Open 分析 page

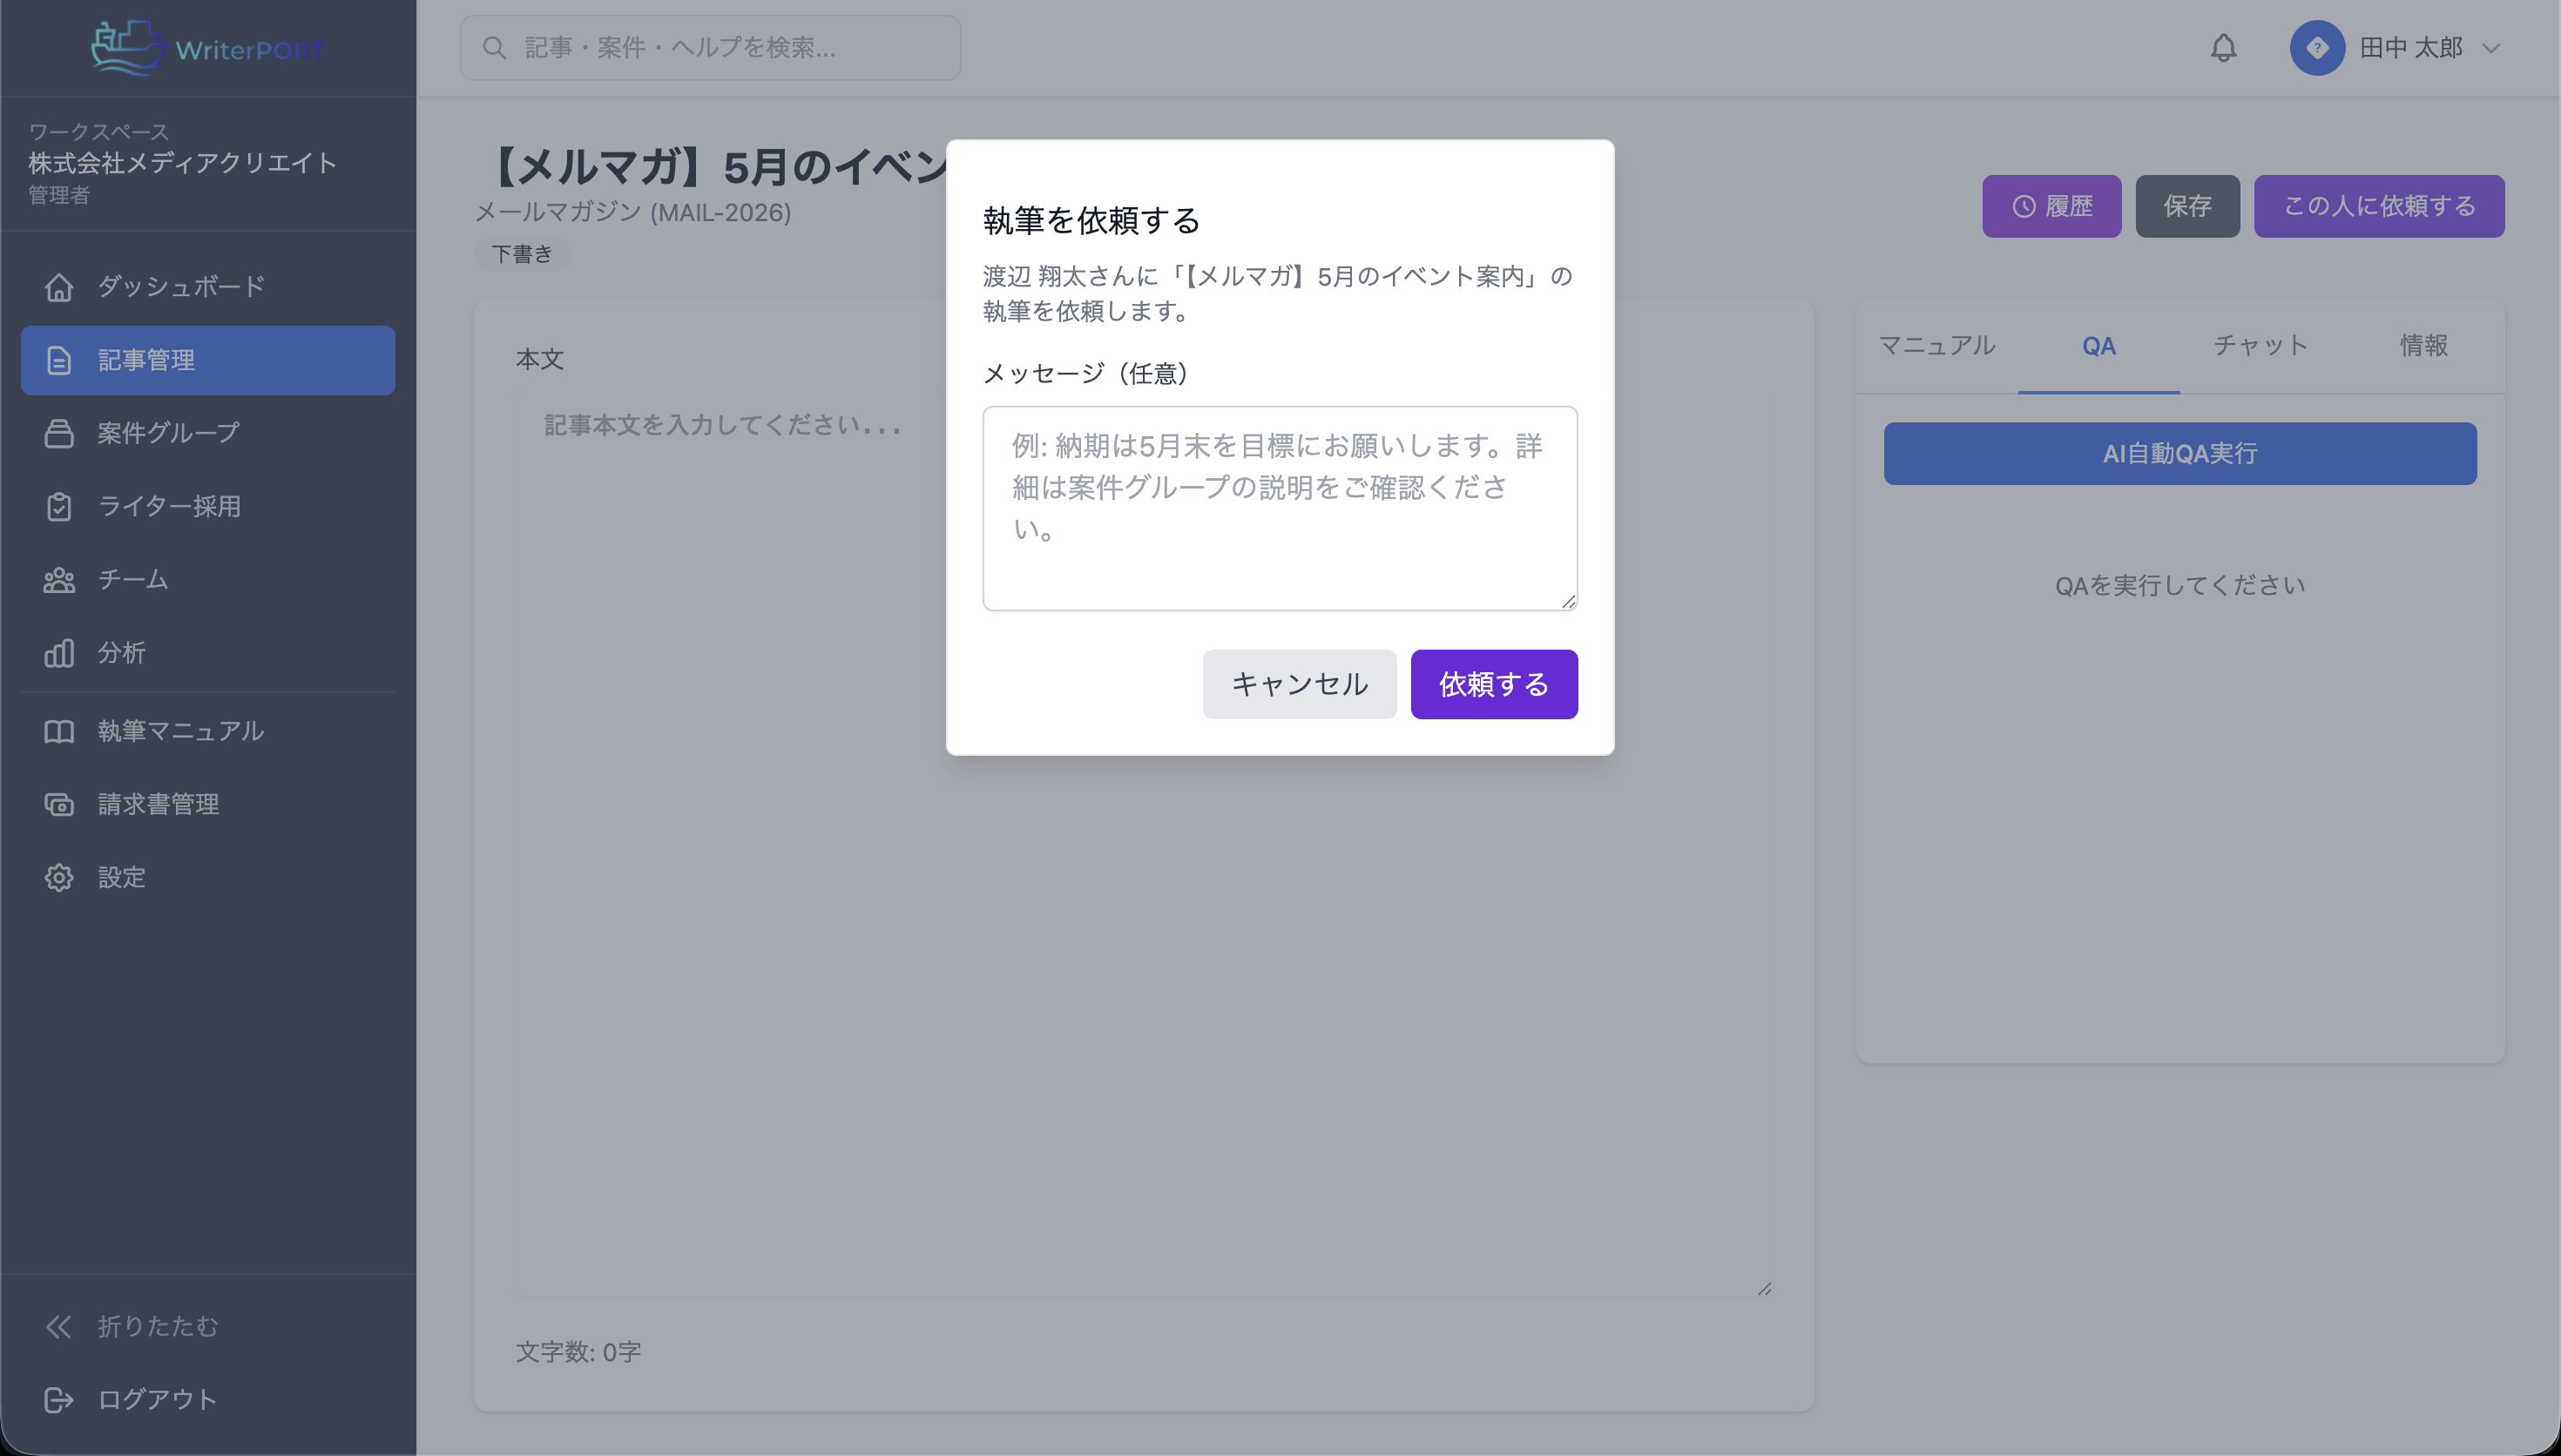point(208,653)
